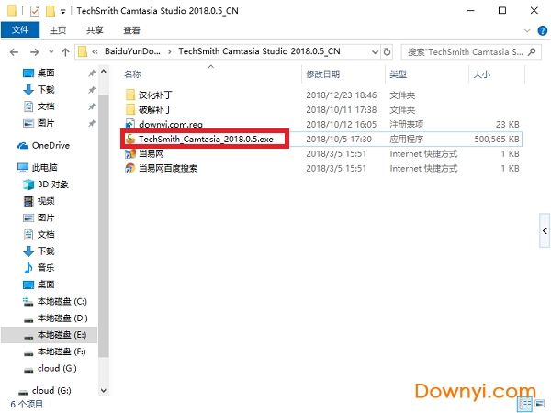Screen dimensions: 551x413
Task: Click 注册表项 type cell
Action: coord(406,124)
